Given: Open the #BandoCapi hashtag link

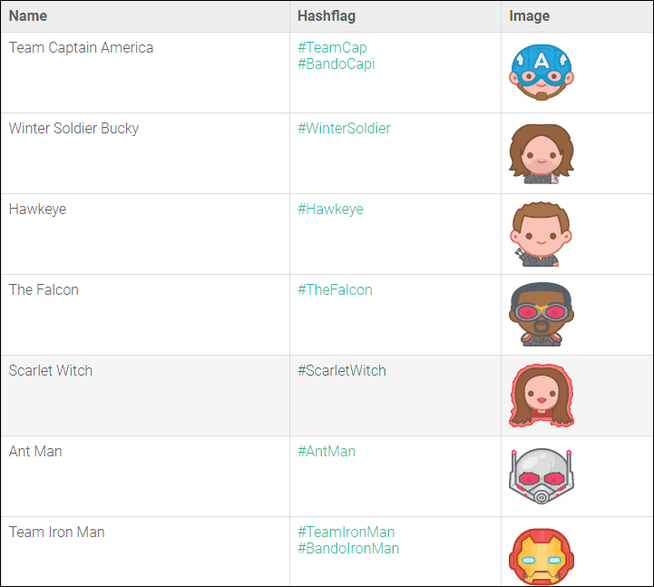Looking at the screenshot, I should pos(336,64).
